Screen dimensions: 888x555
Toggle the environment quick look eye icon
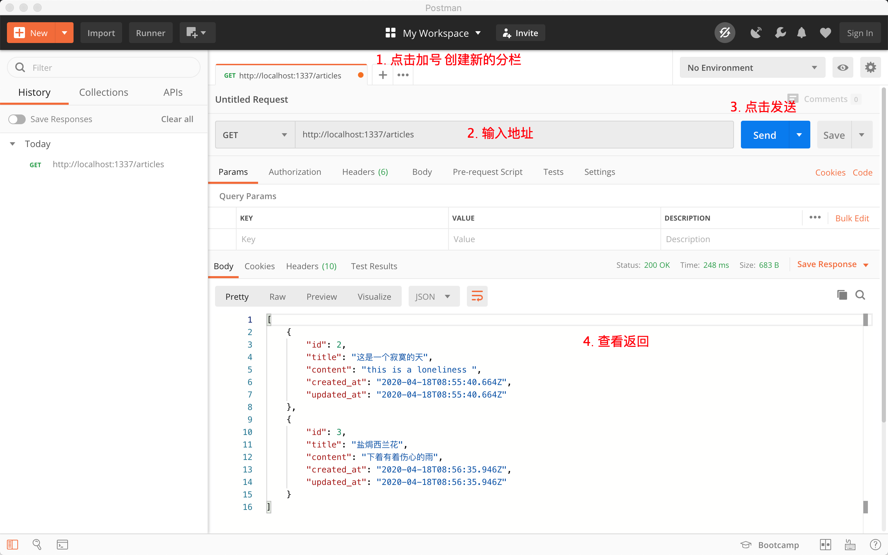(x=843, y=68)
